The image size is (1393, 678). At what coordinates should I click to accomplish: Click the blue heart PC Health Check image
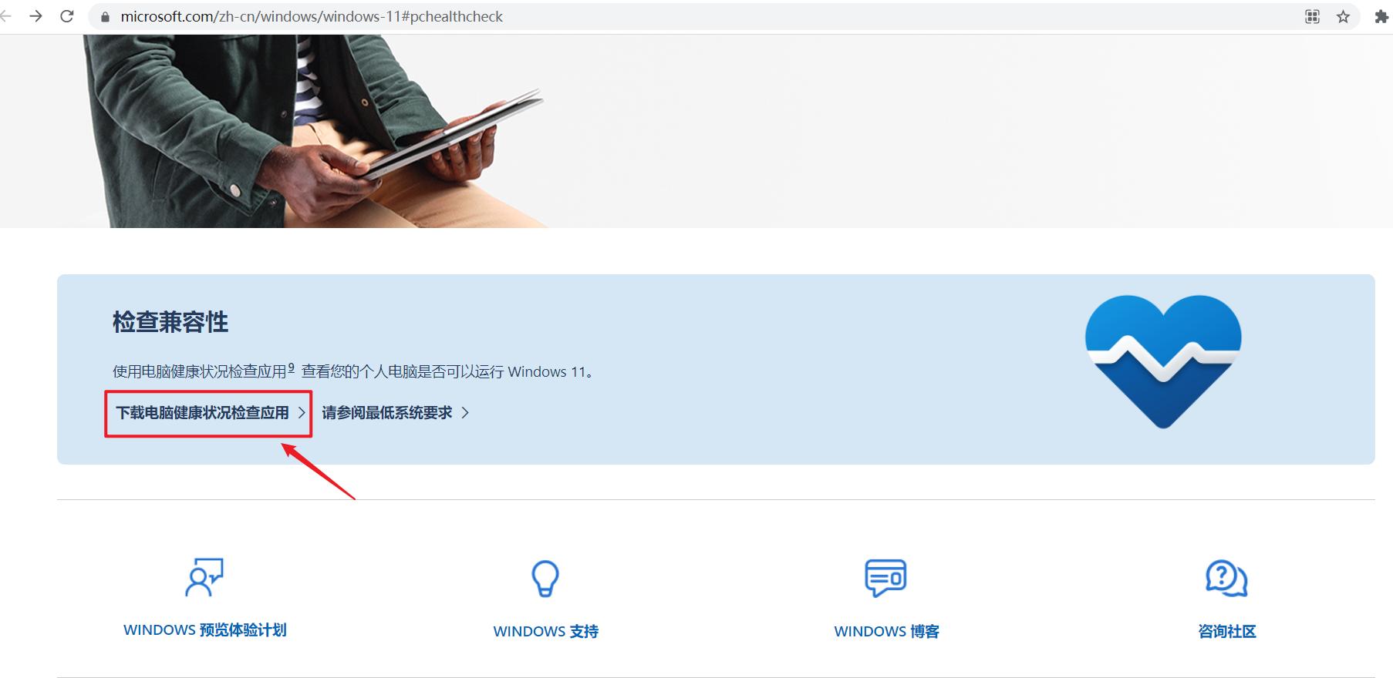click(x=1163, y=361)
